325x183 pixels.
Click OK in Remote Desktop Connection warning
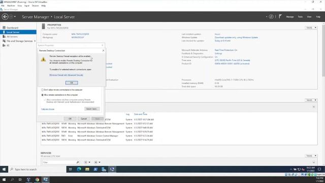(72, 83)
